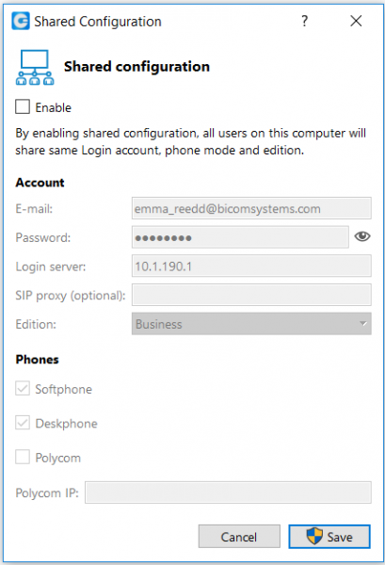The image size is (385, 565).
Task: Click the shared configuration network computer icon
Action: click(35, 68)
